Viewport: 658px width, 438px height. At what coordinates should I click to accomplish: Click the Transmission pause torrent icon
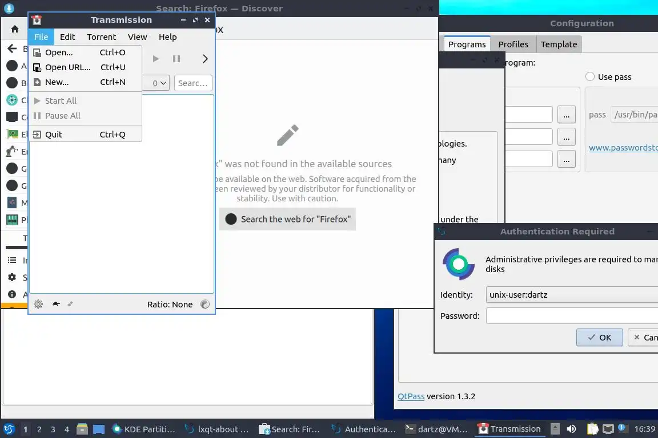[176, 59]
